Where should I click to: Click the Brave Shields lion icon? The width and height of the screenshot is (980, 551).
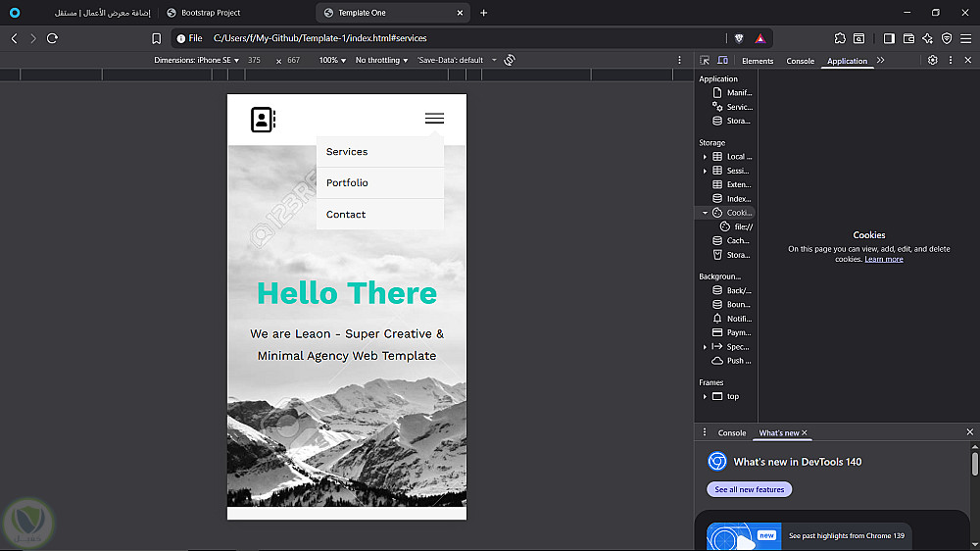(x=739, y=38)
